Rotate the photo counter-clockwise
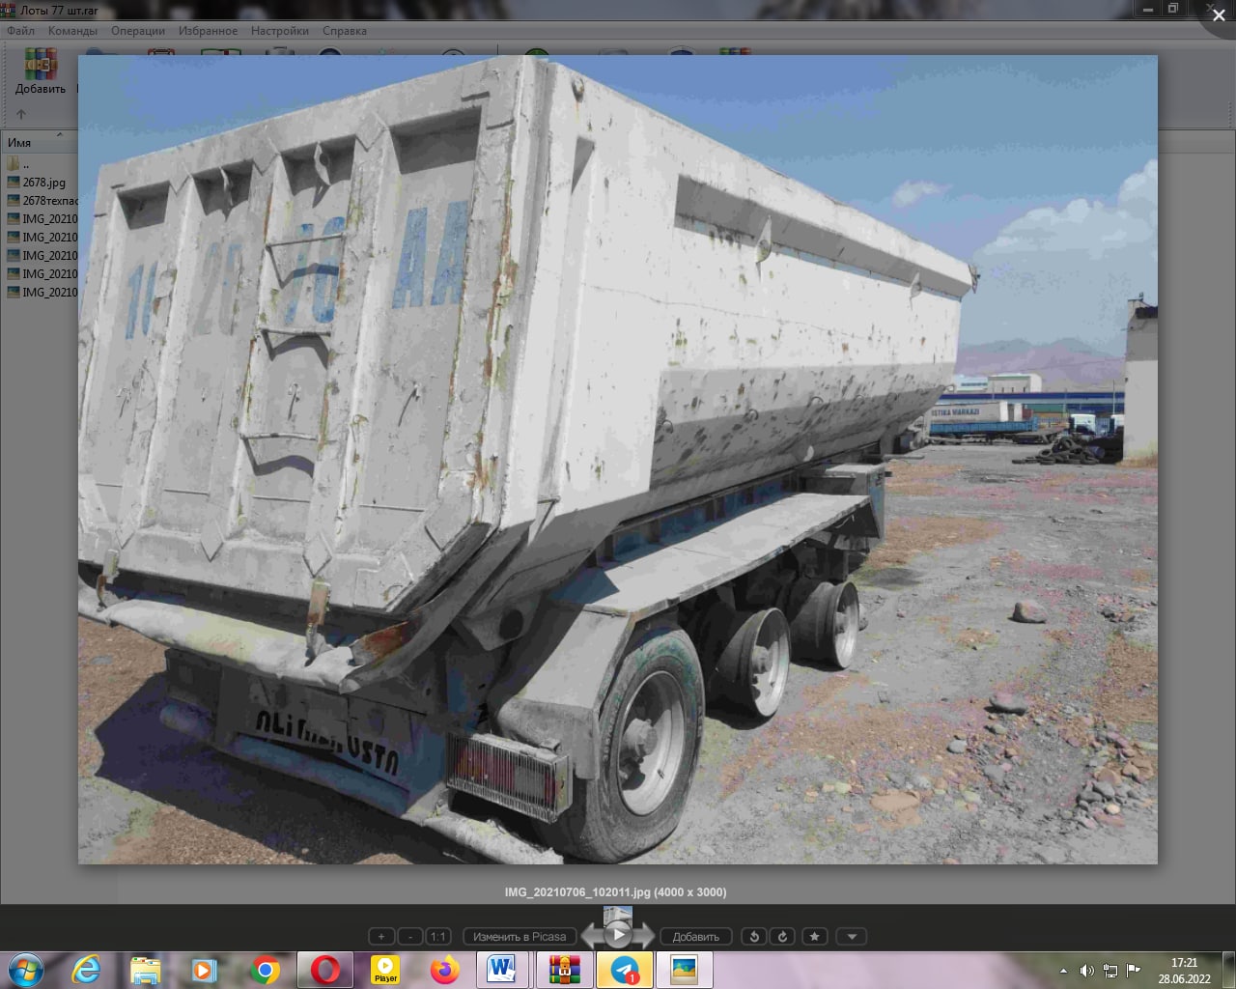The width and height of the screenshot is (1236, 989). pos(755,936)
